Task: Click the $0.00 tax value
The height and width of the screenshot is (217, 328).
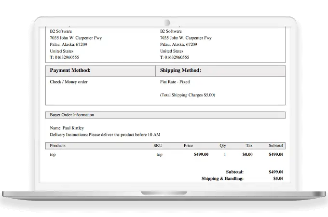Action: 247,154
